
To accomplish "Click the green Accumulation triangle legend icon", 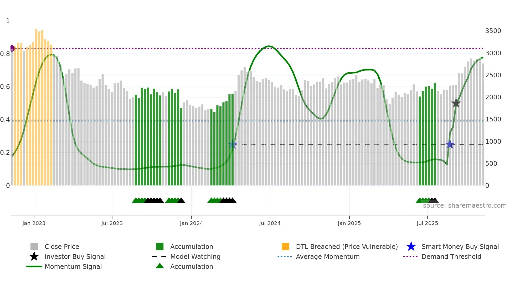I will (x=160, y=266).
